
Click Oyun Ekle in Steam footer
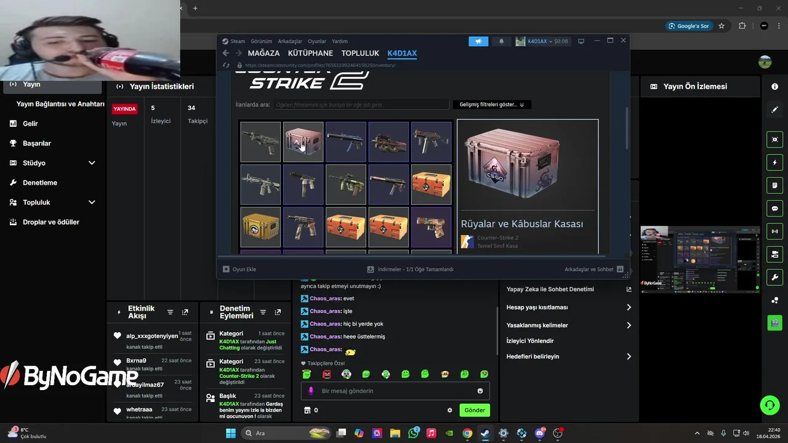(x=239, y=269)
